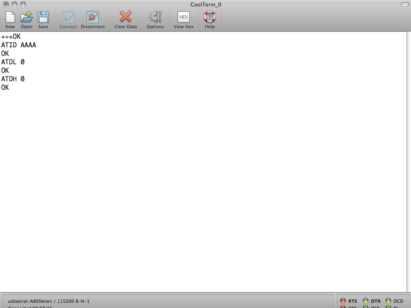411x308 pixels.
Task: Click the 'ATDL 0' line
Action: [x=13, y=62]
